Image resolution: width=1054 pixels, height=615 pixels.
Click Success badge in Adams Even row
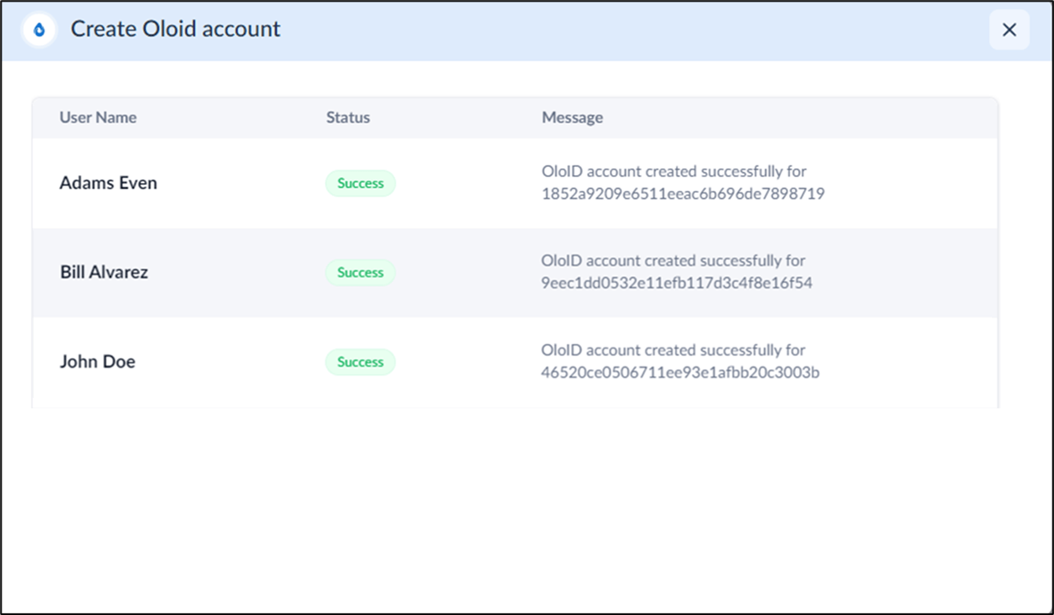point(361,183)
